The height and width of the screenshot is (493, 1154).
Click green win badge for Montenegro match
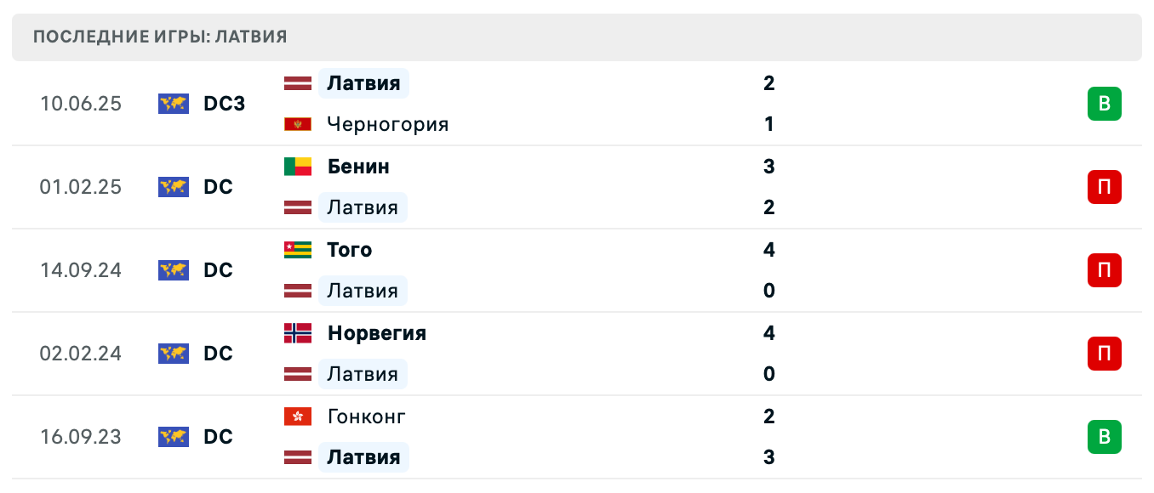(1104, 104)
